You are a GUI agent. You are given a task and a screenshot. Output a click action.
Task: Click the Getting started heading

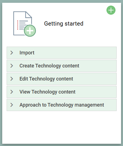[x=64, y=24]
